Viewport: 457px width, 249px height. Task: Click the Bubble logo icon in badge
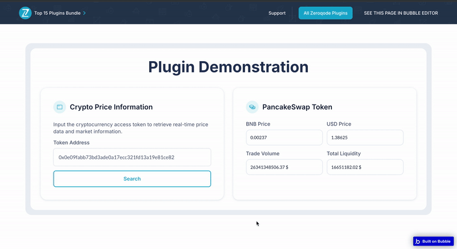[x=418, y=241]
